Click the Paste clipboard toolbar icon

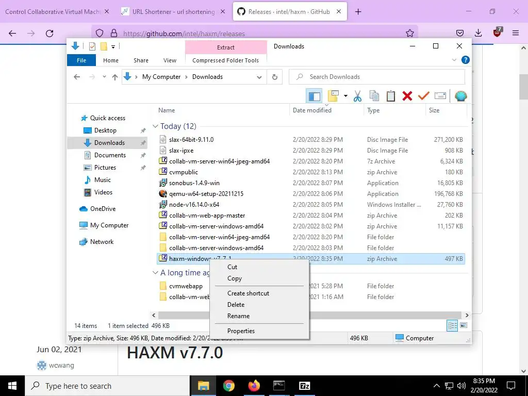pos(391,96)
